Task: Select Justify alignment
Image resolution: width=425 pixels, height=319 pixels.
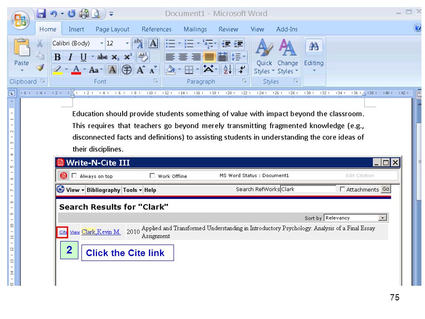Action: click(209, 57)
